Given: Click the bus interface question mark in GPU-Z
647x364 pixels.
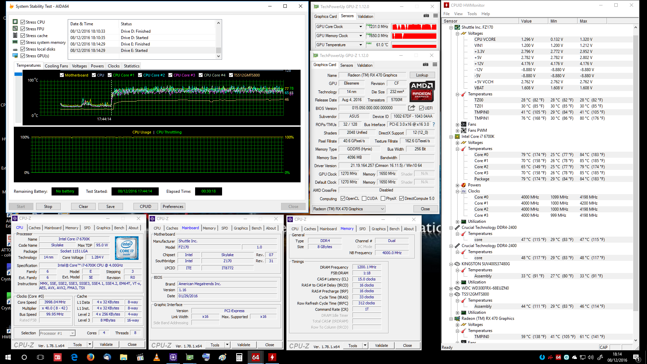Looking at the screenshot, I should (434, 124).
